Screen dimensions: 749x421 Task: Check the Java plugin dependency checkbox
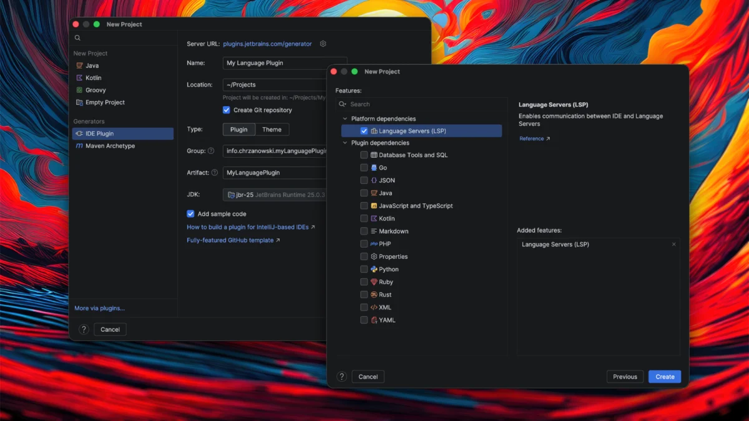pyautogui.click(x=364, y=193)
